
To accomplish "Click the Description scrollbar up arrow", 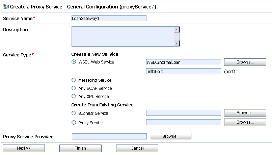I will [x=176, y=30].
